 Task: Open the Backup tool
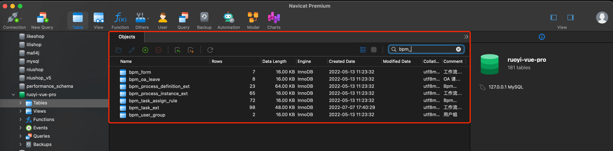[x=204, y=20]
